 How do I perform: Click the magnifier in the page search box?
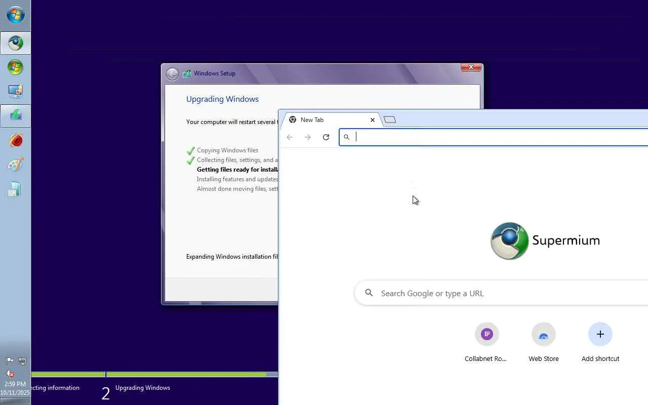[x=369, y=293]
